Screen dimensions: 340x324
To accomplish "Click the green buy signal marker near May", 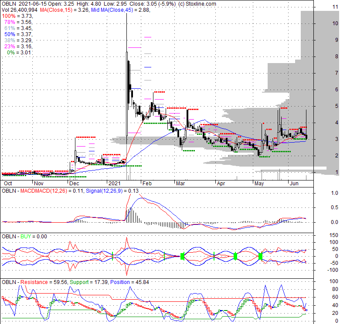I will [x=260, y=256].
